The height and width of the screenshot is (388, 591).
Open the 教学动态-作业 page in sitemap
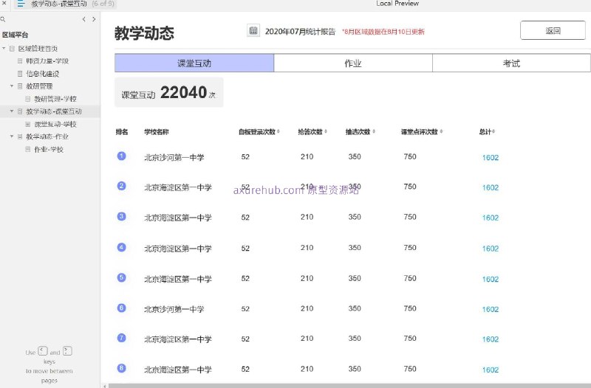pyautogui.click(x=47, y=136)
